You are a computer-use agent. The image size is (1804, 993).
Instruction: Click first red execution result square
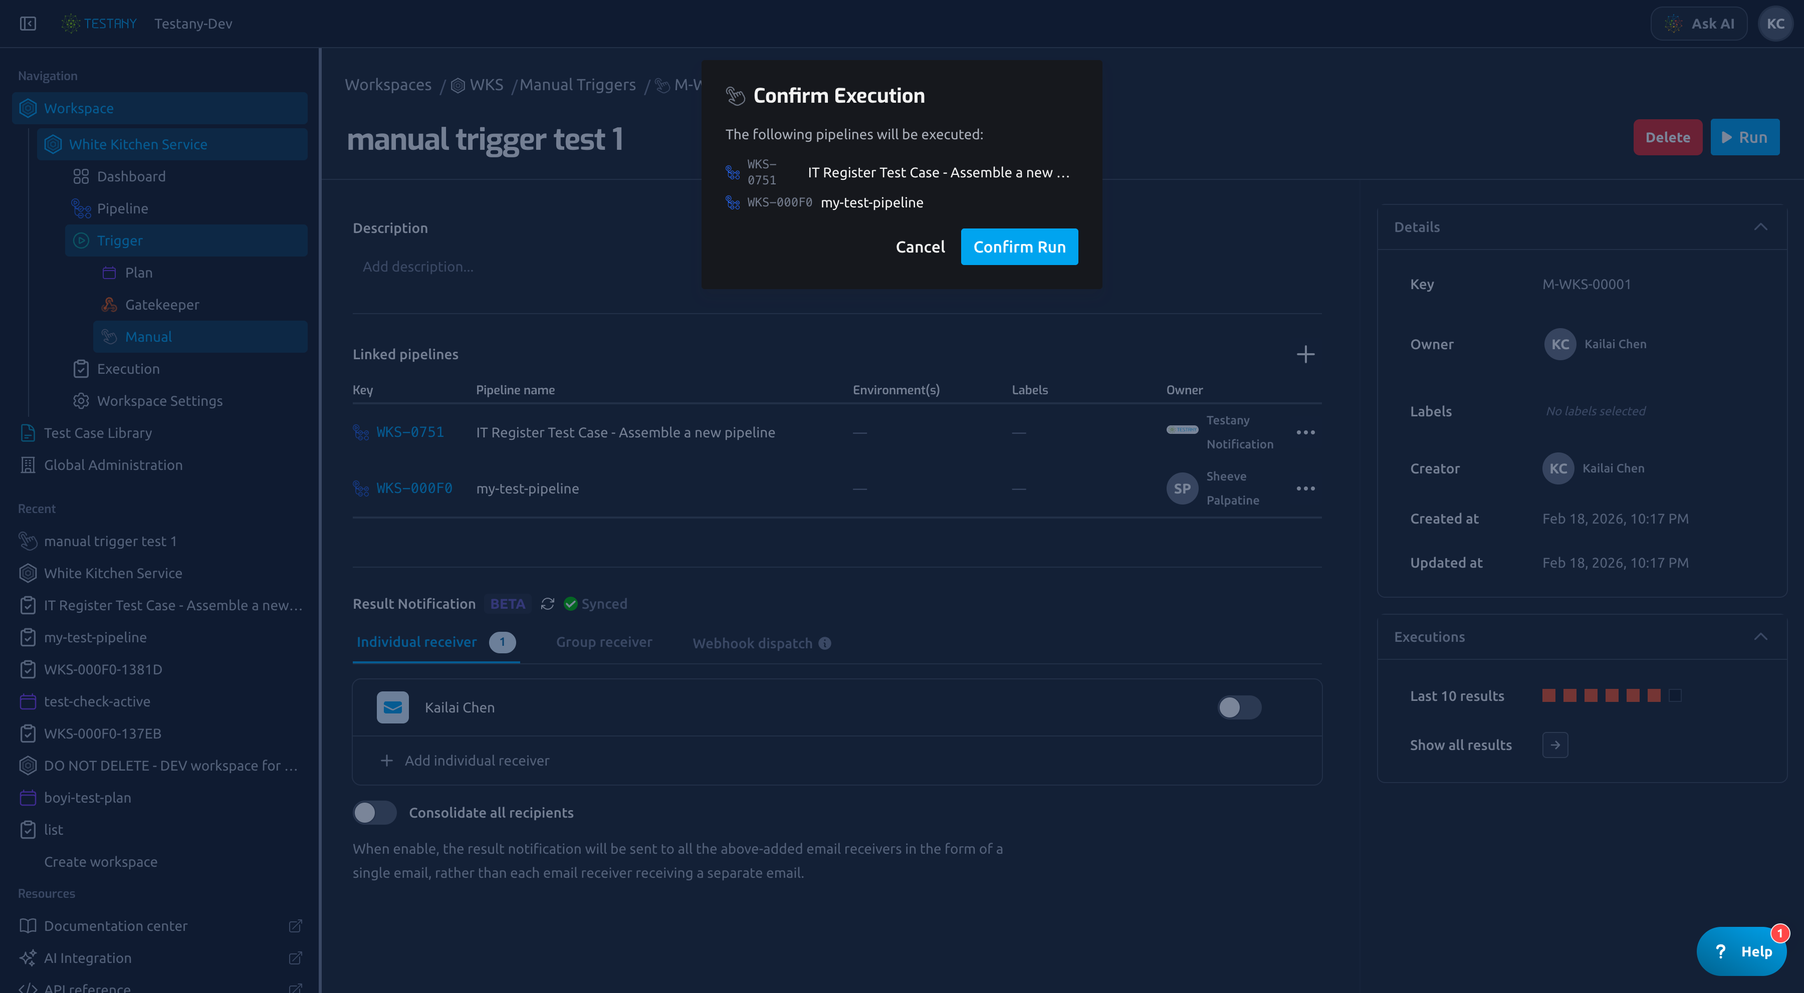1548,695
